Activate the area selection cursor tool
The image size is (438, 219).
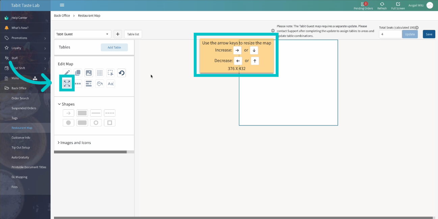point(110,73)
